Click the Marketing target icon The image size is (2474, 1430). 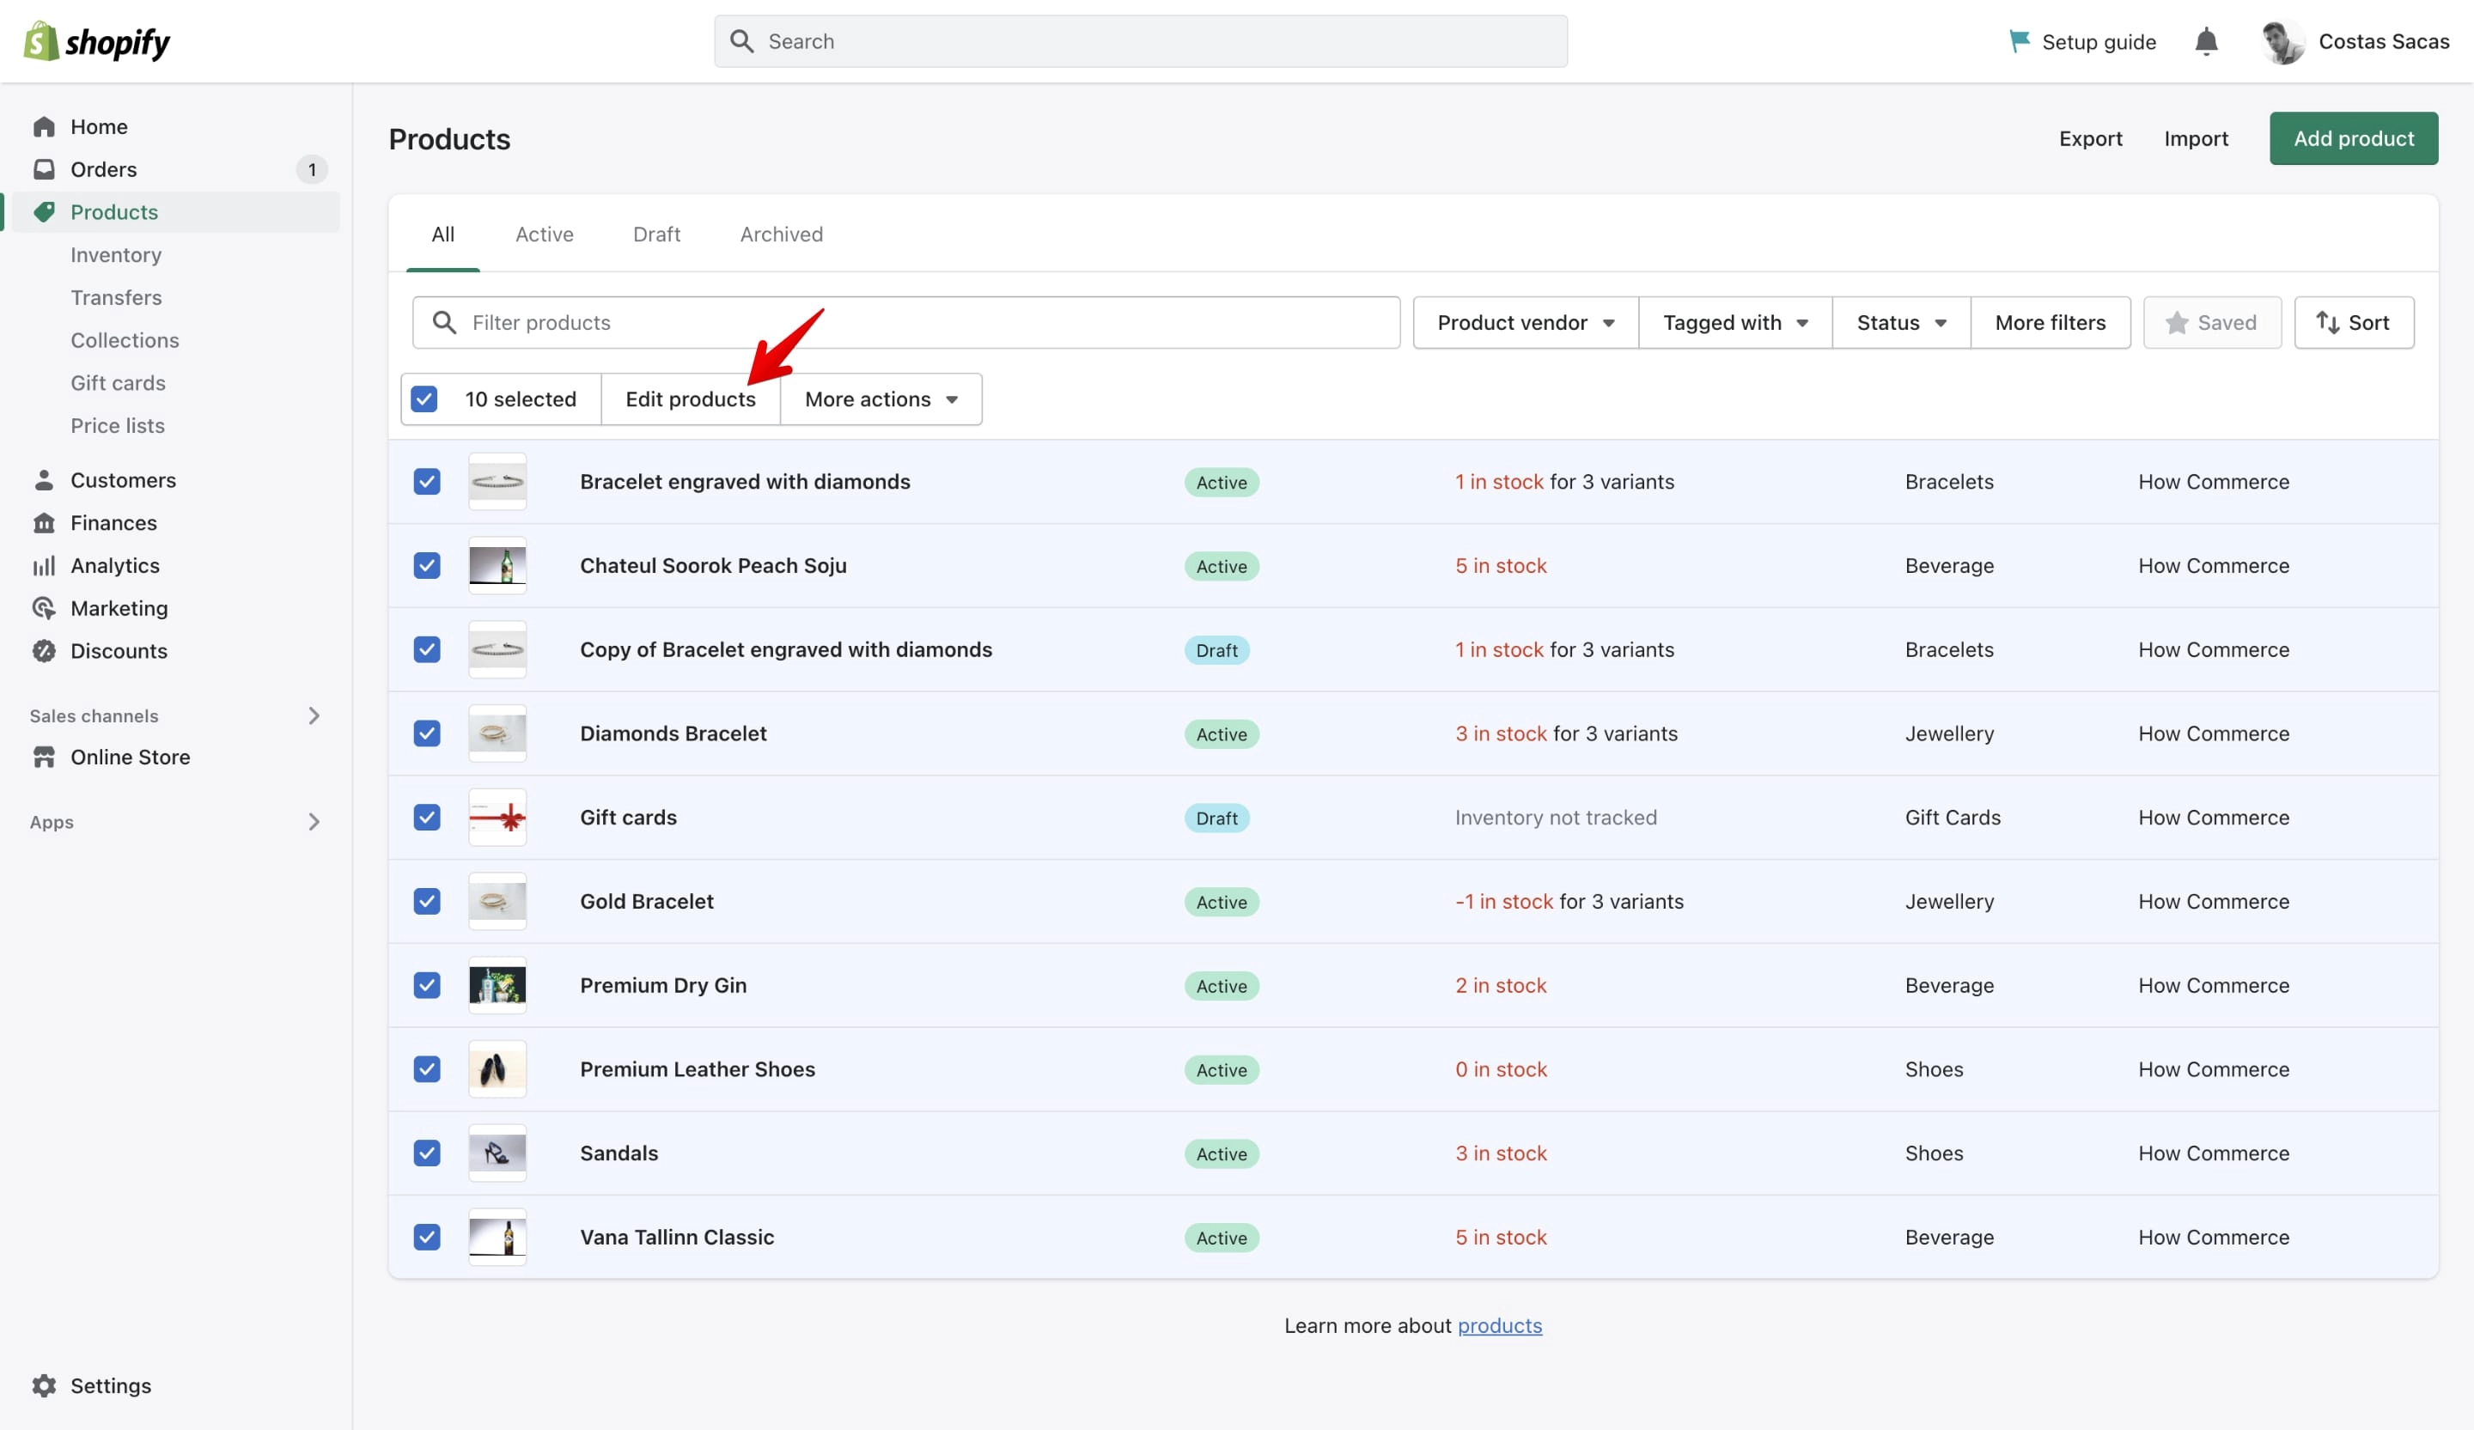coord(44,607)
